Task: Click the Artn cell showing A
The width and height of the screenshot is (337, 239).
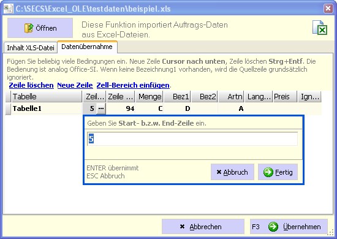Action: [x=232, y=108]
